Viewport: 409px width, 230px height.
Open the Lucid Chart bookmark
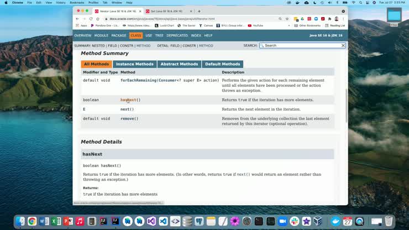click(x=164, y=25)
